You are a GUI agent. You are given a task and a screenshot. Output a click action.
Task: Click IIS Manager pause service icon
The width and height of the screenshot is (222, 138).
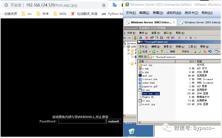point(195,38)
